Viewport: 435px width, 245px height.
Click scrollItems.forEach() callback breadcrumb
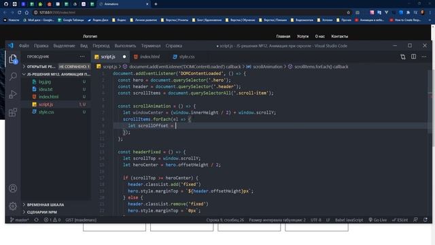pyautogui.click(x=321, y=67)
